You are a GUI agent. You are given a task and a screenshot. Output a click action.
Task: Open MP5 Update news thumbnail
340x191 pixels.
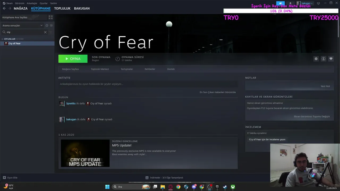85,153
